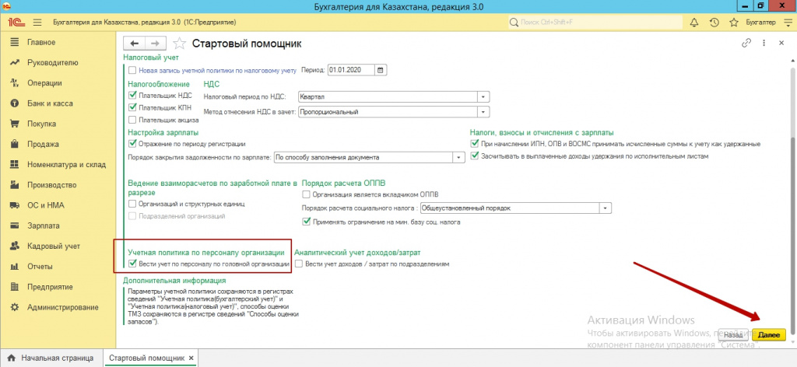
Task: Click Покупка cart icon in sidebar
Action: click(15, 124)
